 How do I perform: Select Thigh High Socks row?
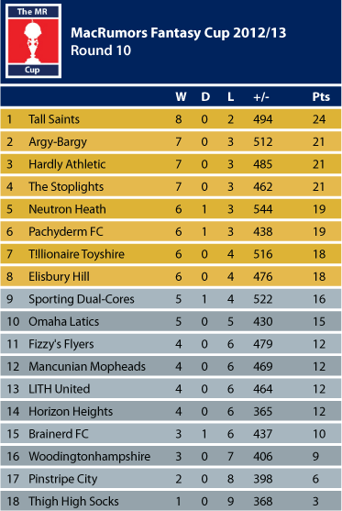click(171, 501)
